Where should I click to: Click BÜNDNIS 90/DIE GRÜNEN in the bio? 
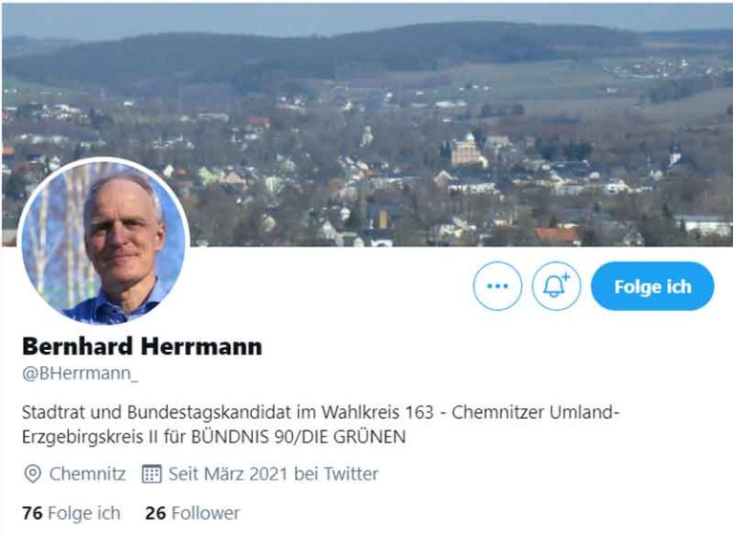click(298, 437)
